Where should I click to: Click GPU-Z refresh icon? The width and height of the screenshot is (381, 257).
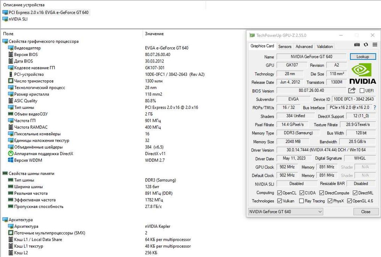pyautogui.click(x=366, y=45)
